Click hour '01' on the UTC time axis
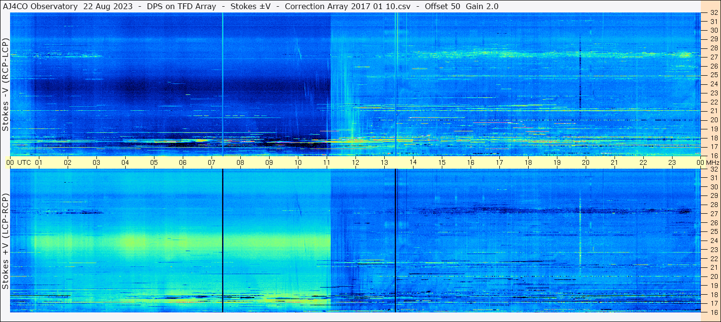Screen dimensions: 721x322 click(x=39, y=162)
